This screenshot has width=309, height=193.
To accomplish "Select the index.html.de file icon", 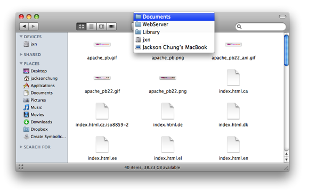I will point(168,111).
